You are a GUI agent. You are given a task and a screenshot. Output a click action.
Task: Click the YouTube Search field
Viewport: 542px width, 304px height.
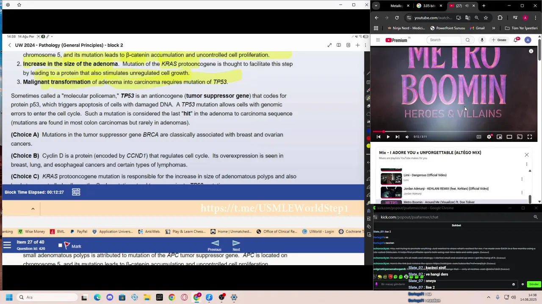pos(445,40)
